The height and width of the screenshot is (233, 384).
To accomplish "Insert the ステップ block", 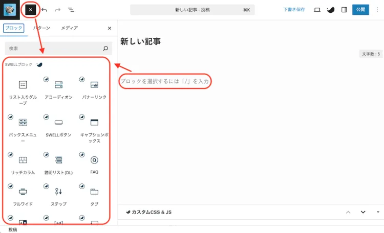I will pos(58,196).
